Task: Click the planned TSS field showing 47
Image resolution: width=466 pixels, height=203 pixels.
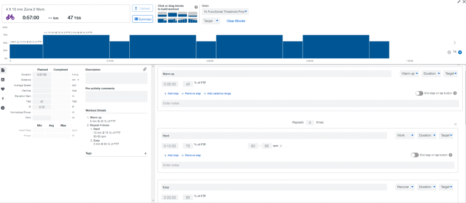Action: coord(42,101)
